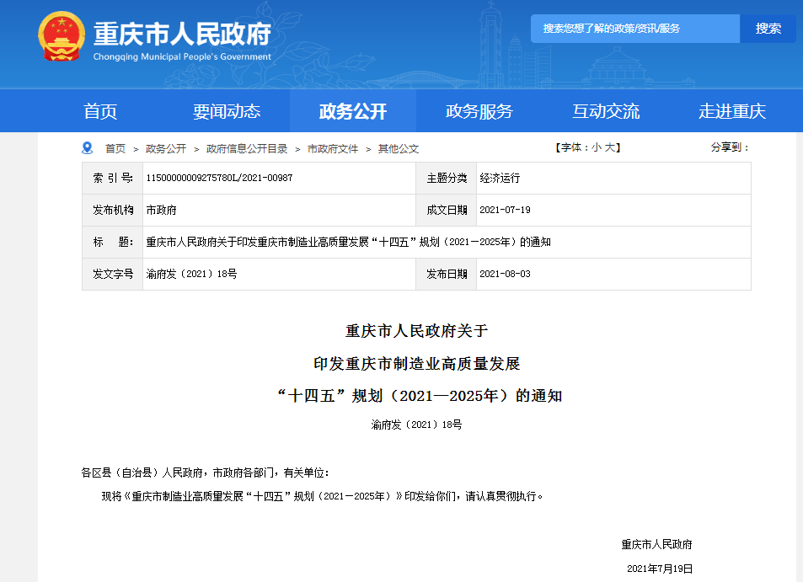Go to the 要闻动态 navigation tab
The width and height of the screenshot is (803, 582).
227,111
